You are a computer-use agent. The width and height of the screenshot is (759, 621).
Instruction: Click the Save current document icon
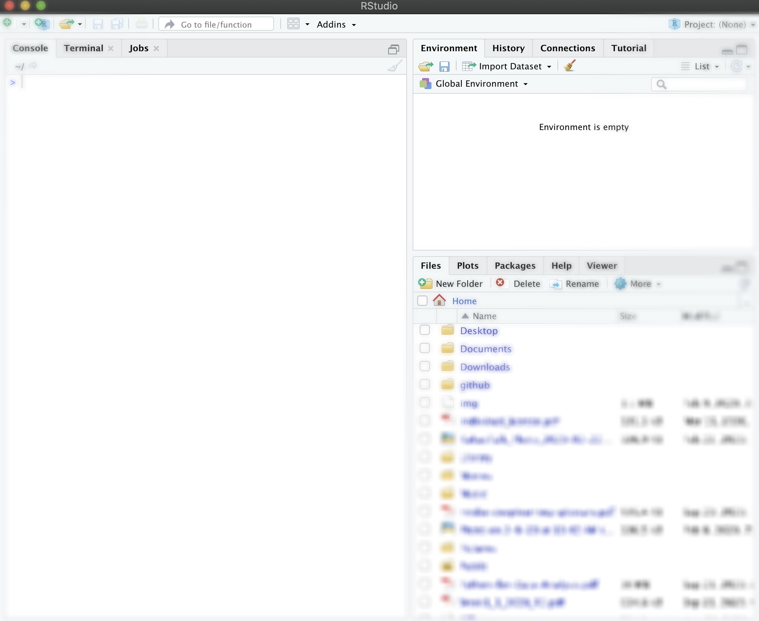click(x=98, y=24)
